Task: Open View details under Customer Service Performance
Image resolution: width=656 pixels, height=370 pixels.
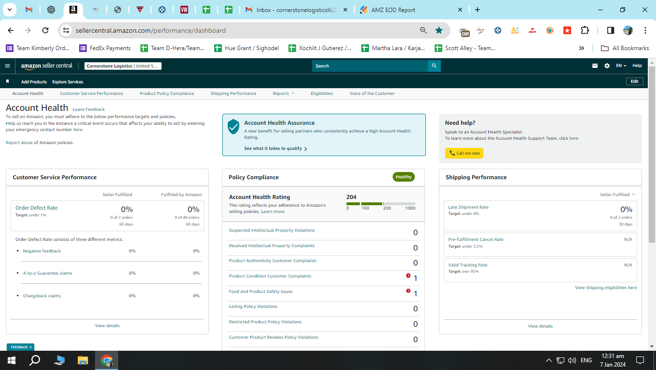Action: tap(107, 326)
